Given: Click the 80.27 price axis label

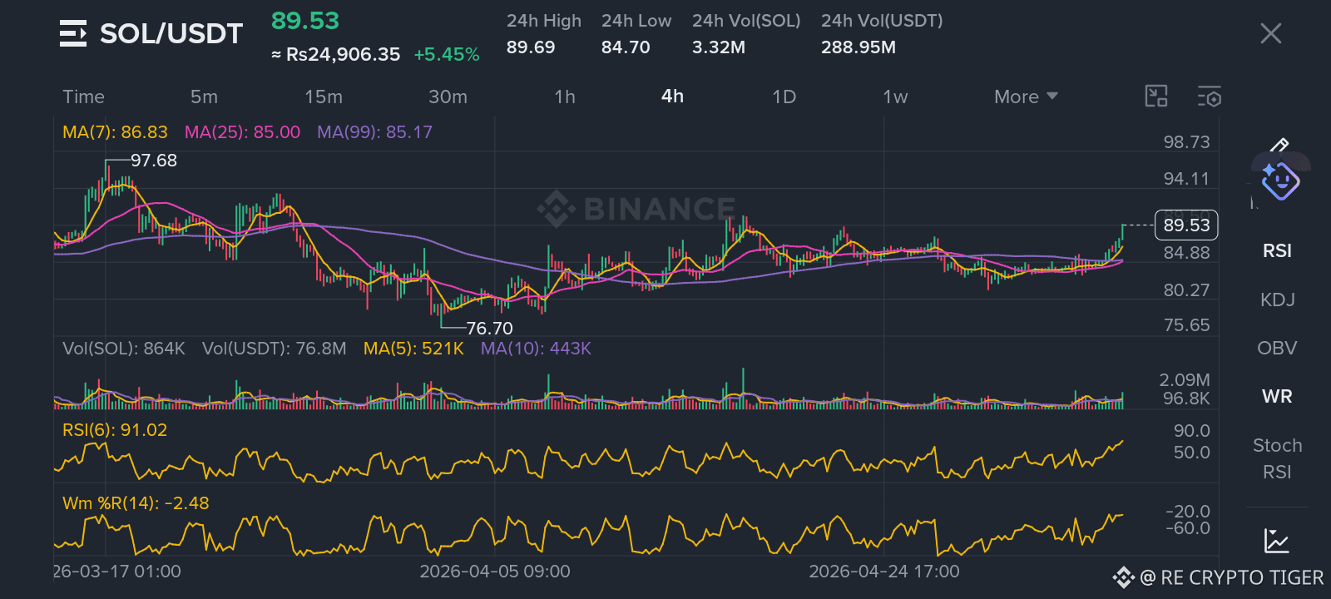Looking at the screenshot, I should (1186, 290).
